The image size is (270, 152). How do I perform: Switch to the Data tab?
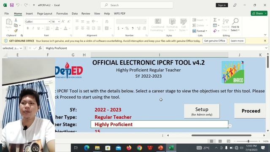pyautogui.click(x=75, y=14)
